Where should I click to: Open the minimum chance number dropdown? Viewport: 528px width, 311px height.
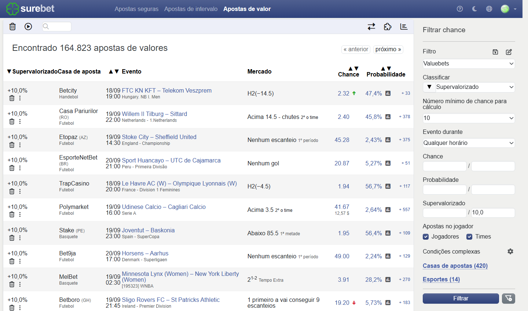[469, 118]
